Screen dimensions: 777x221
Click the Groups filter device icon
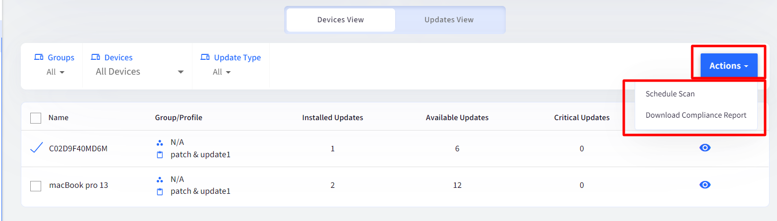(x=39, y=57)
